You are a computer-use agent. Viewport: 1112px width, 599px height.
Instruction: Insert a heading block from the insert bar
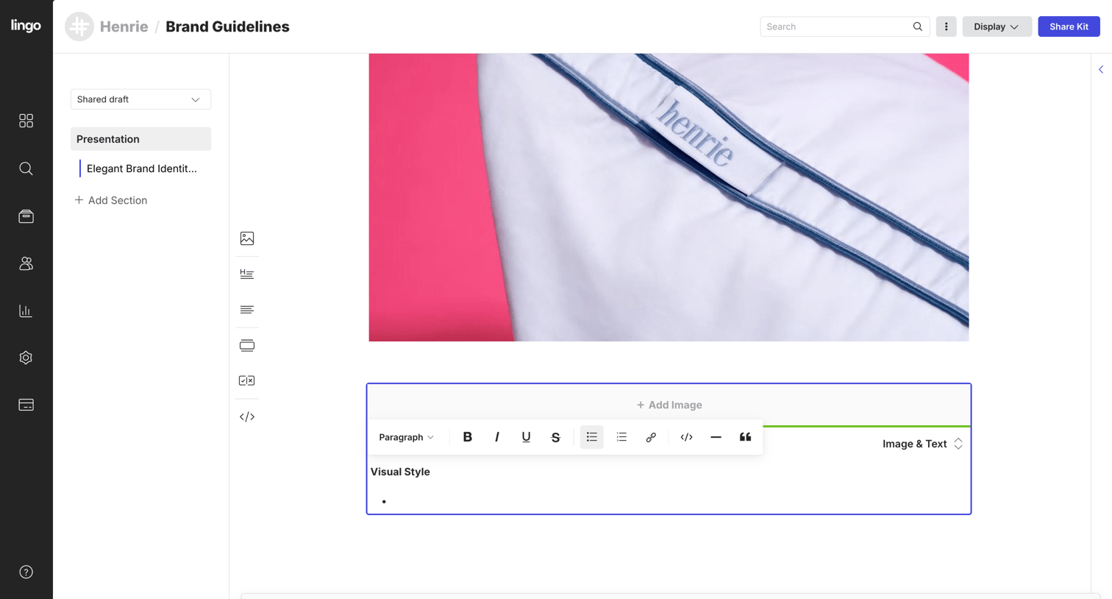(x=247, y=274)
